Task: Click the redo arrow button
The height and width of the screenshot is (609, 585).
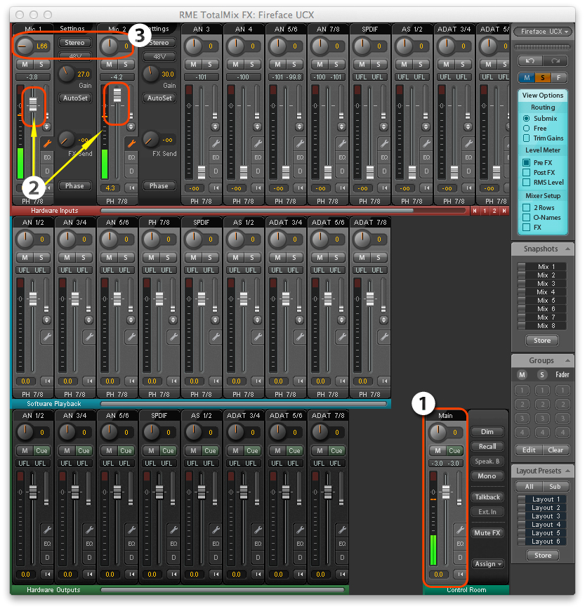Action: [554, 61]
